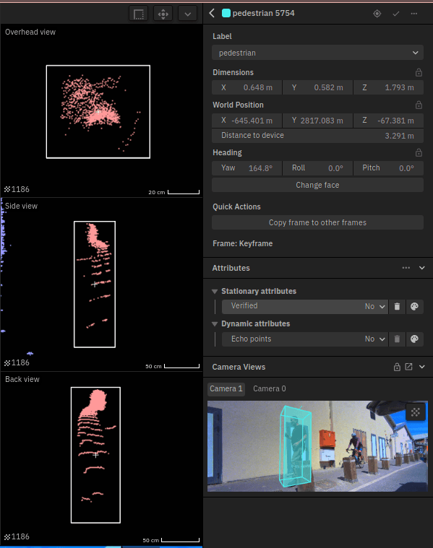Click the Overhead view point count icon

7,189
